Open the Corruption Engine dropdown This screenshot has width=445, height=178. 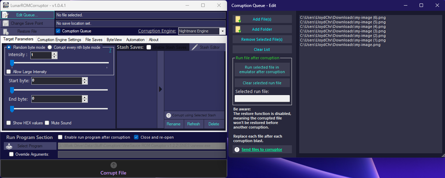tap(222, 31)
